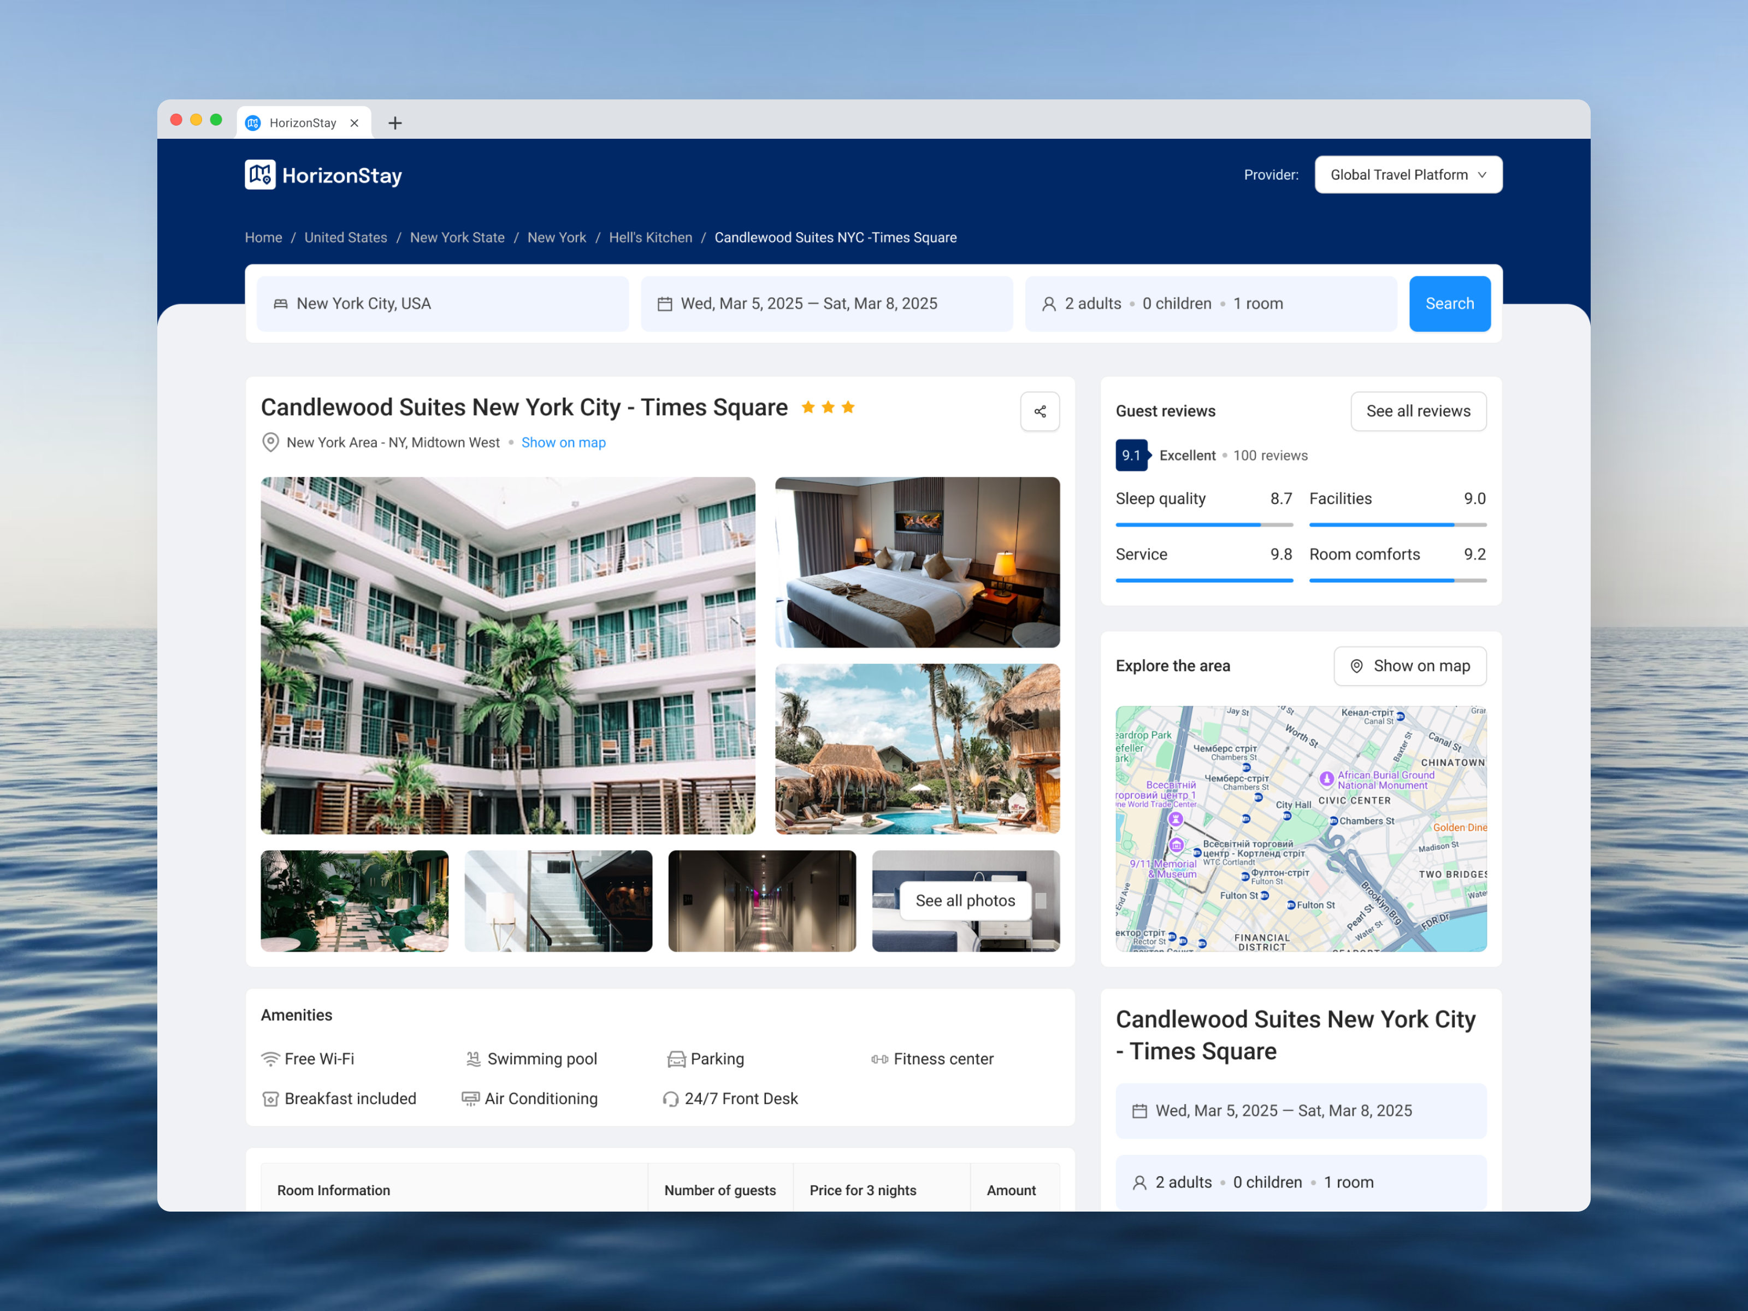1748x1311 pixels.
Task: Click the Room comforts rating bar
Action: coord(1398,581)
